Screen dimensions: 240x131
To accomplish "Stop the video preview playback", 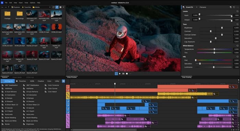I will point(127,74).
